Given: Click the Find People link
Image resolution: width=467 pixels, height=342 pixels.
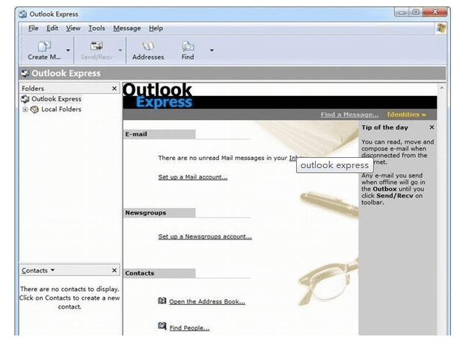Looking at the screenshot, I should pyautogui.click(x=189, y=327).
